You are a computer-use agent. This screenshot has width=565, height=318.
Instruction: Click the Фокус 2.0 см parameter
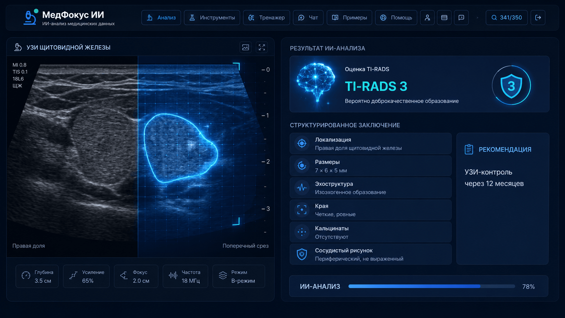click(x=136, y=276)
